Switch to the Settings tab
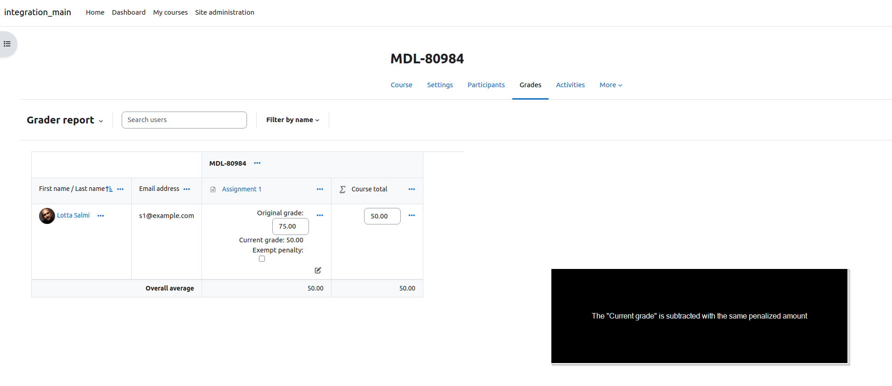The image size is (892, 386). 440,85
